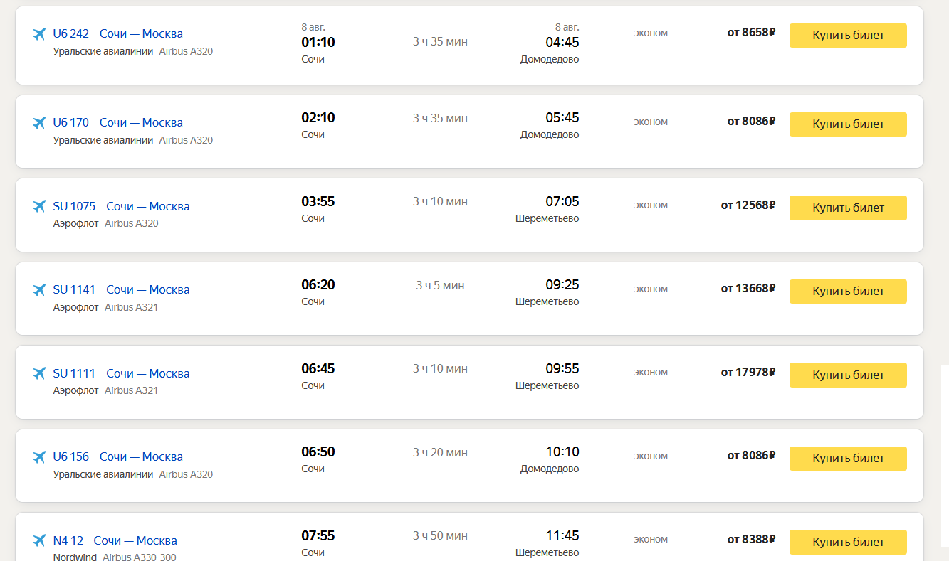The width and height of the screenshot is (949, 561).
Task: Open flight link SU 1111 Сочи — Москва
Action: [x=121, y=374]
